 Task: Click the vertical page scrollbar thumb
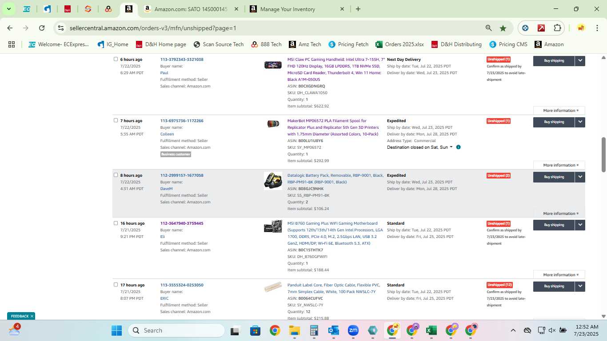pos(603,155)
